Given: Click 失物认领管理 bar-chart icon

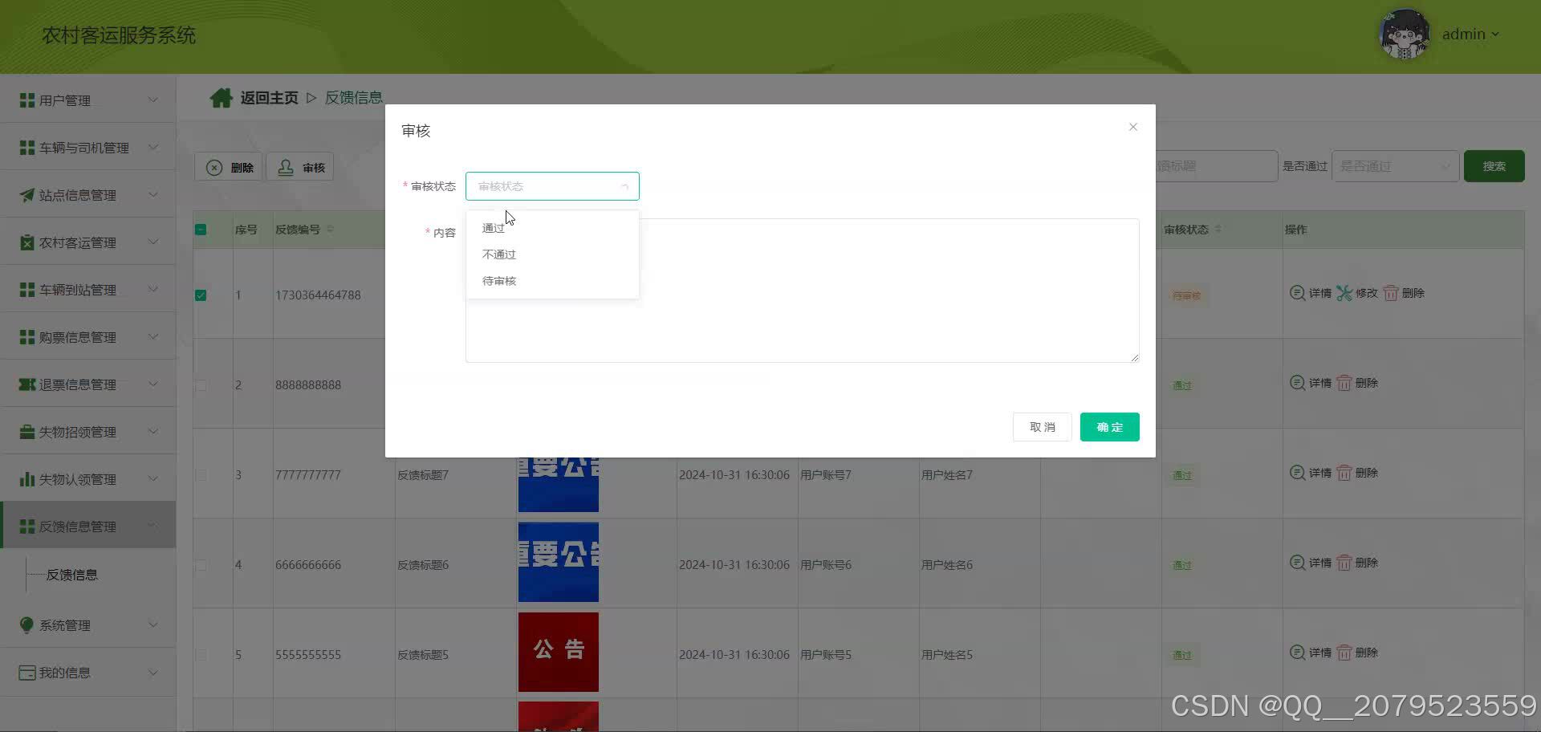Looking at the screenshot, I should [x=27, y=479].
